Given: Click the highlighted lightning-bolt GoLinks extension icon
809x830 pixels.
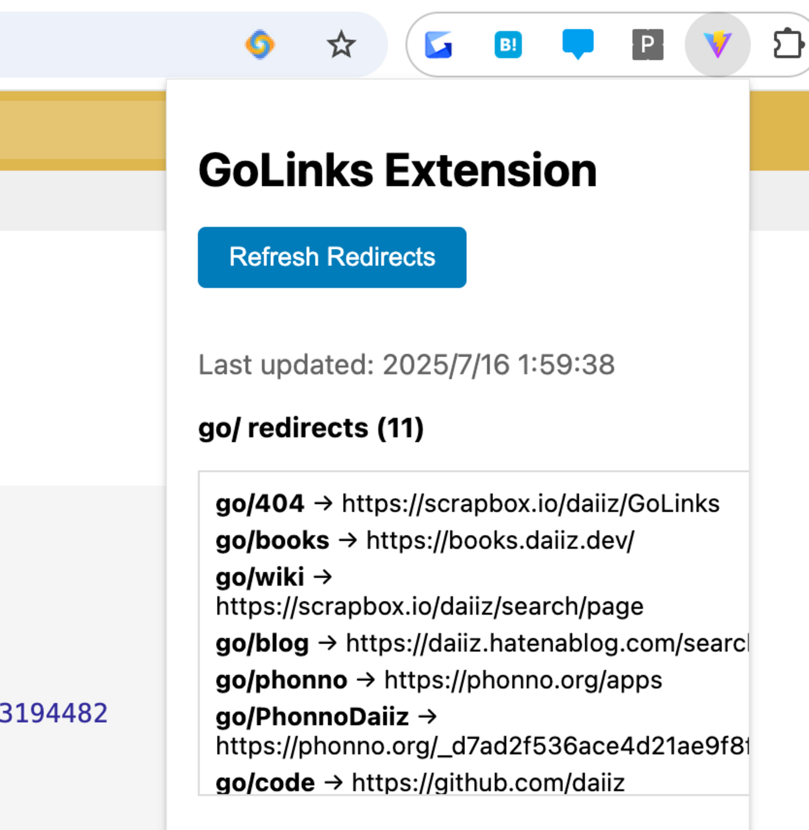Looking at the screenshot, I should click(719, 44).
